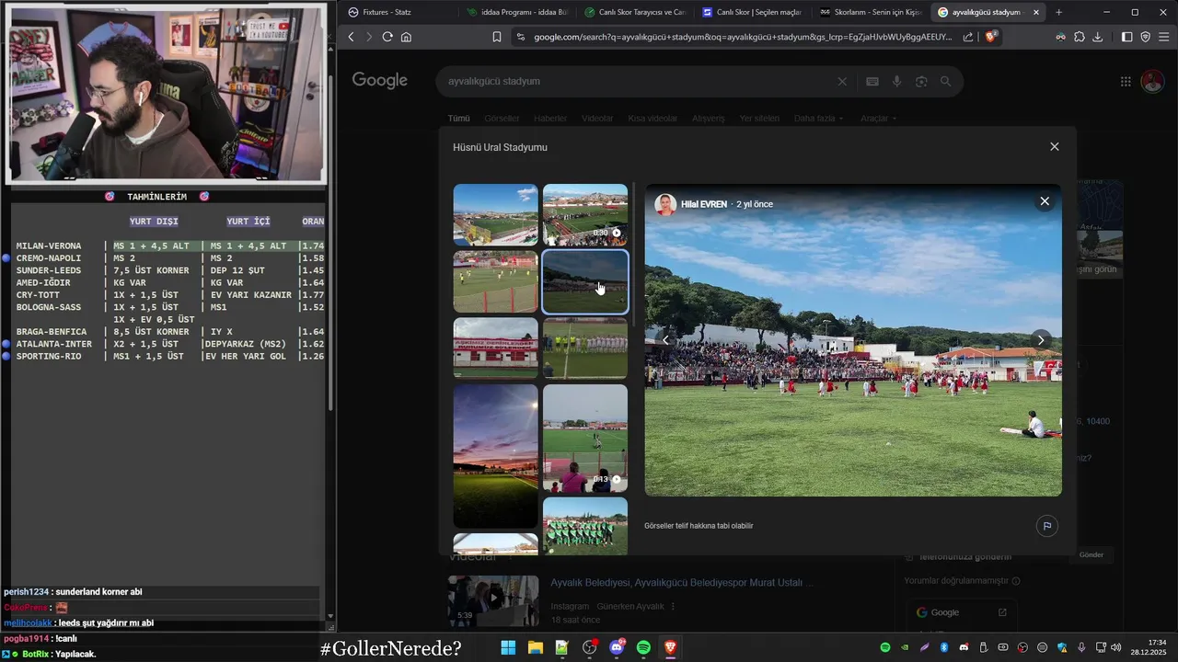Select the green team photo thumbnail
Image resolution: width=1178 pixels, height=662 pixels.
(x=585, y=526)
